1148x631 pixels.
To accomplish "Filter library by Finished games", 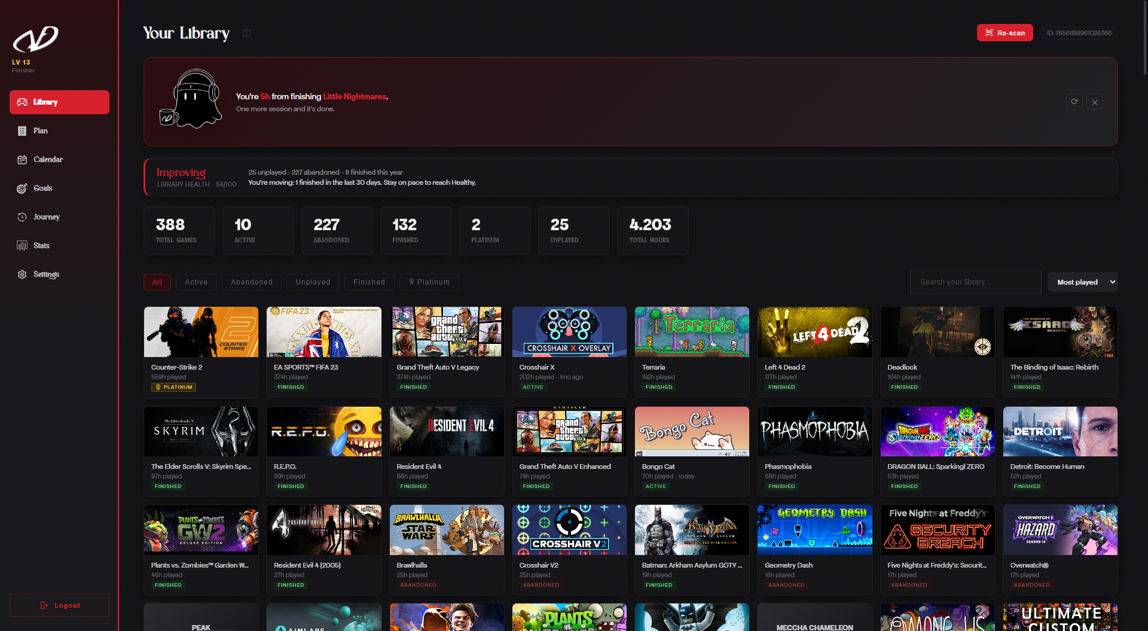I will click(x=369, y=282).
